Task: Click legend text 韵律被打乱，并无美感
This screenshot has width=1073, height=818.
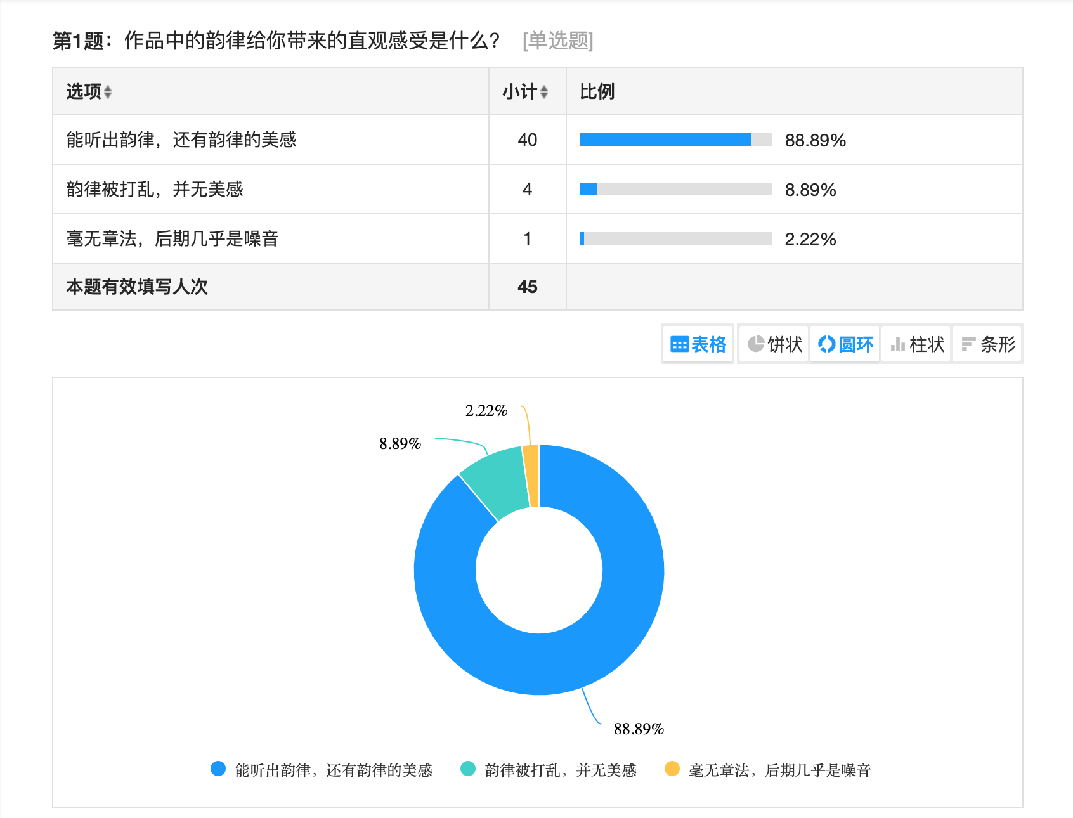Action: 560,770
